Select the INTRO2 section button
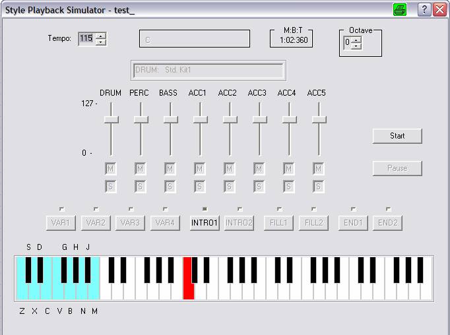 click(239, 223)
